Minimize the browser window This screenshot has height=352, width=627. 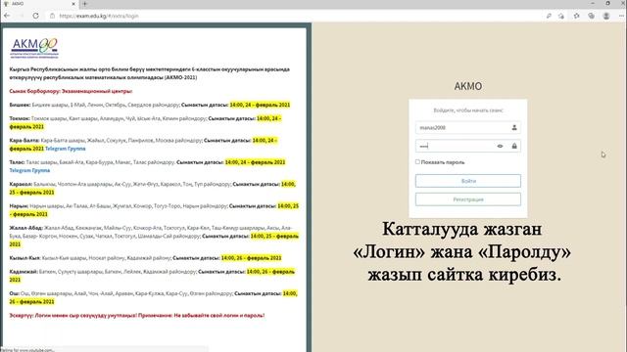pos(593,3)
